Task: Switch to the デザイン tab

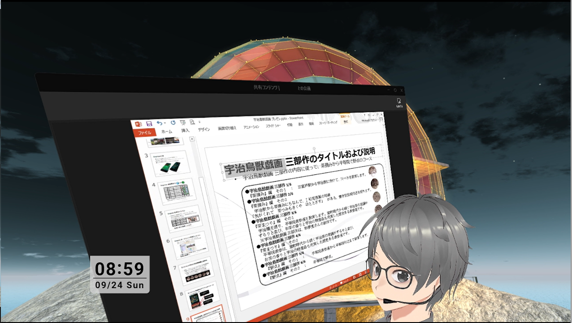Action: (x=204, y=129)
